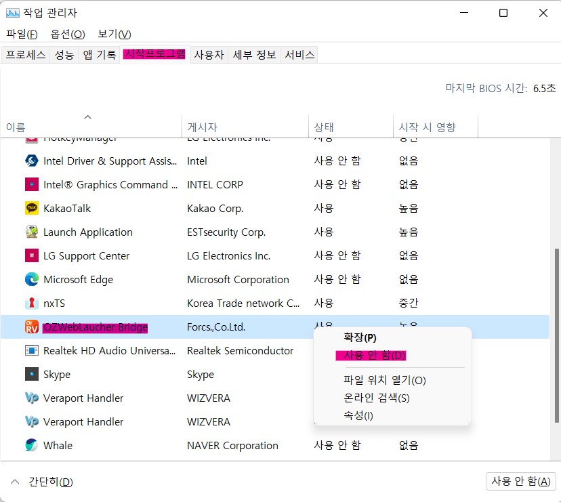Click the OZWebLaucher Bridge RV icon
561x502 pixels.
point(31,327)
